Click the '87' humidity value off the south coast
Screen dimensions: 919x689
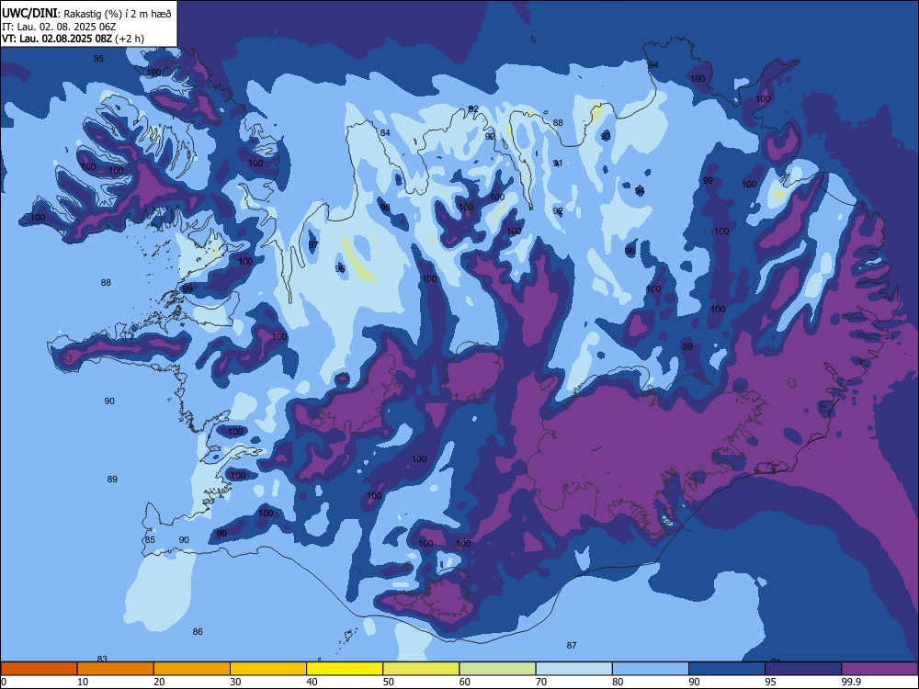(572, 646)
